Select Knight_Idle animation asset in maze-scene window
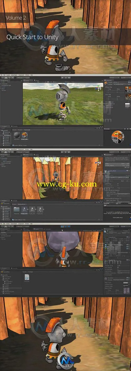131x371 pixels. coord(32,210)
